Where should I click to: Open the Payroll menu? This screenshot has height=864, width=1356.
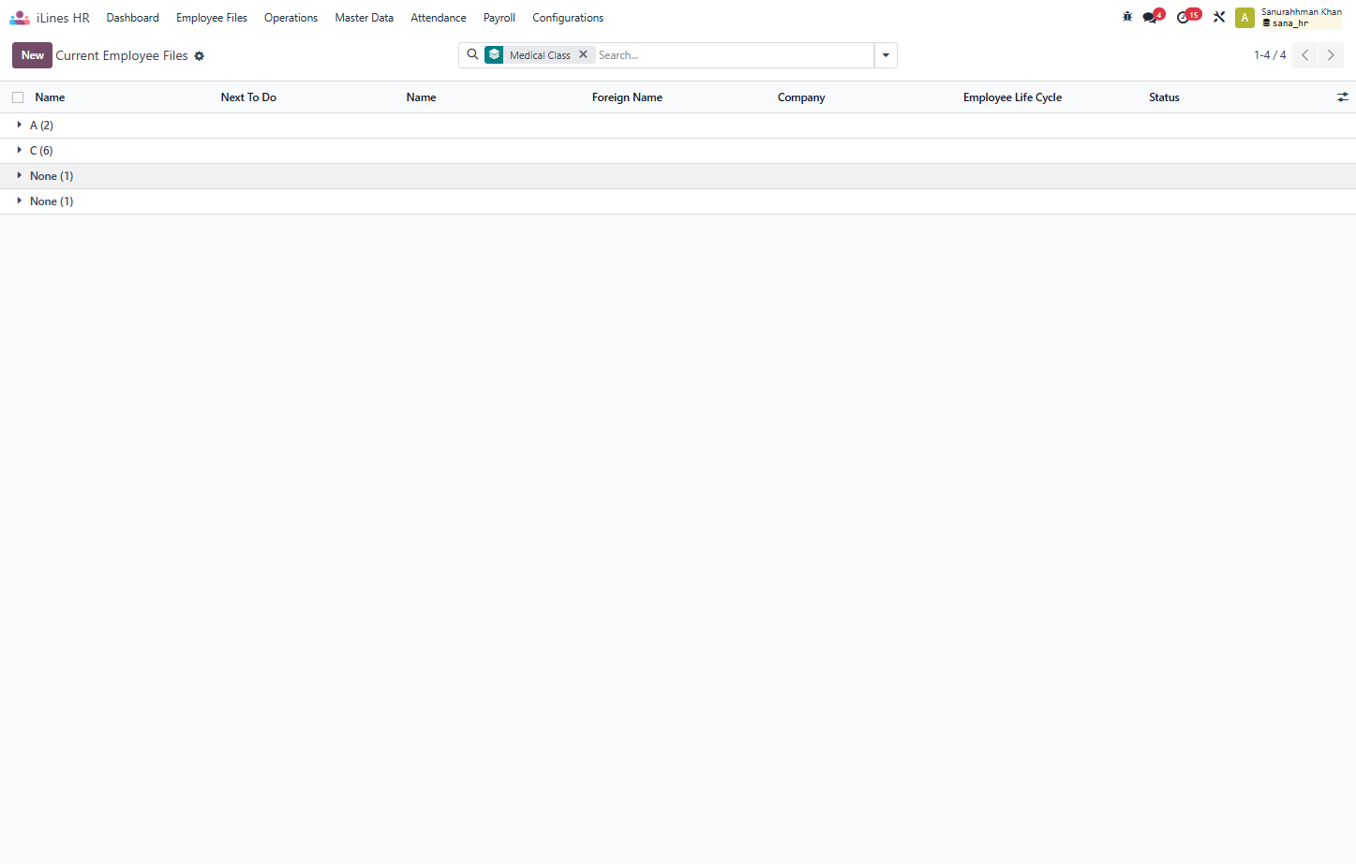click(x=499, y=18)
